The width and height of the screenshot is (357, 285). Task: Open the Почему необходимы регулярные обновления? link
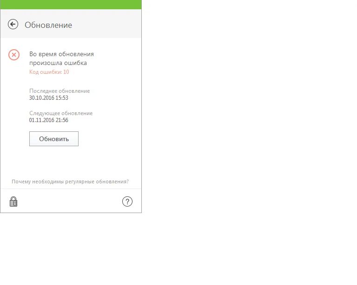(x=70, y=181)
